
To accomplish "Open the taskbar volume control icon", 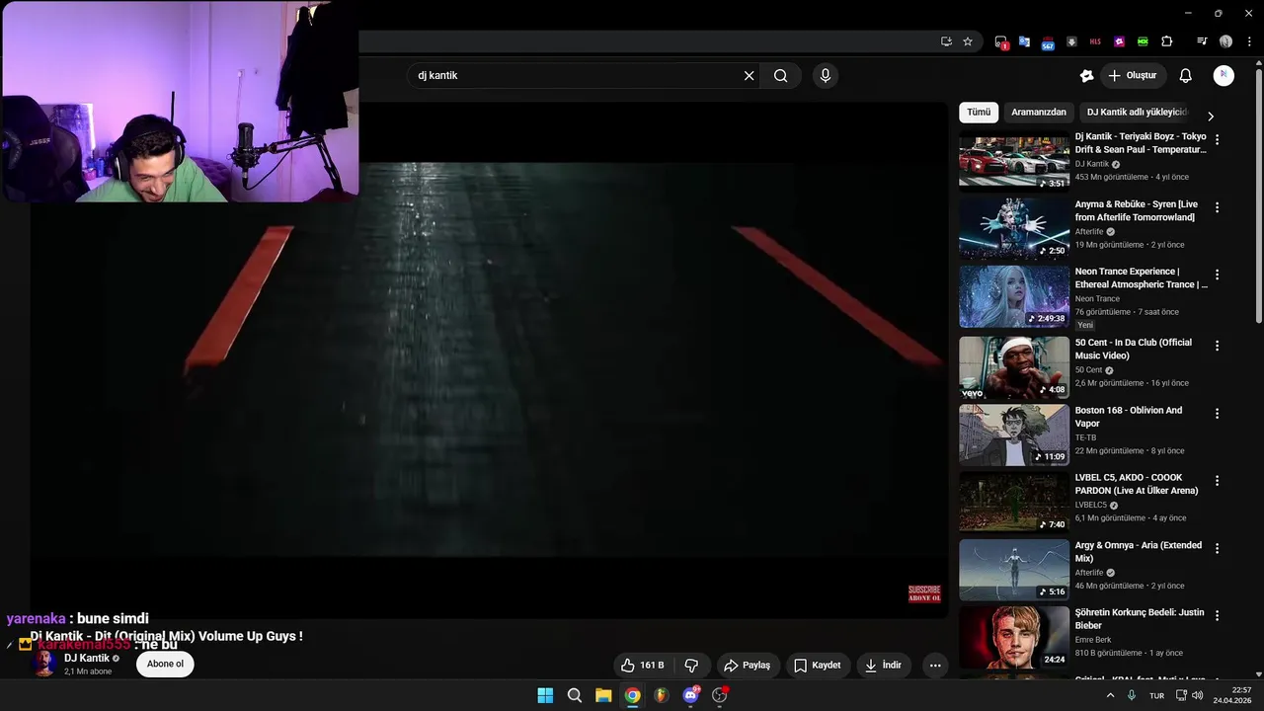I will [x=1197, y=695].
